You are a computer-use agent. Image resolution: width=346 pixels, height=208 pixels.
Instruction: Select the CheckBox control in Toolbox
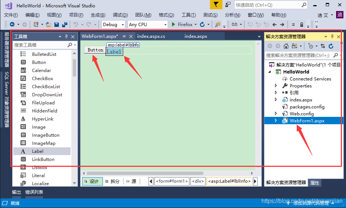[x=42, y=79]
